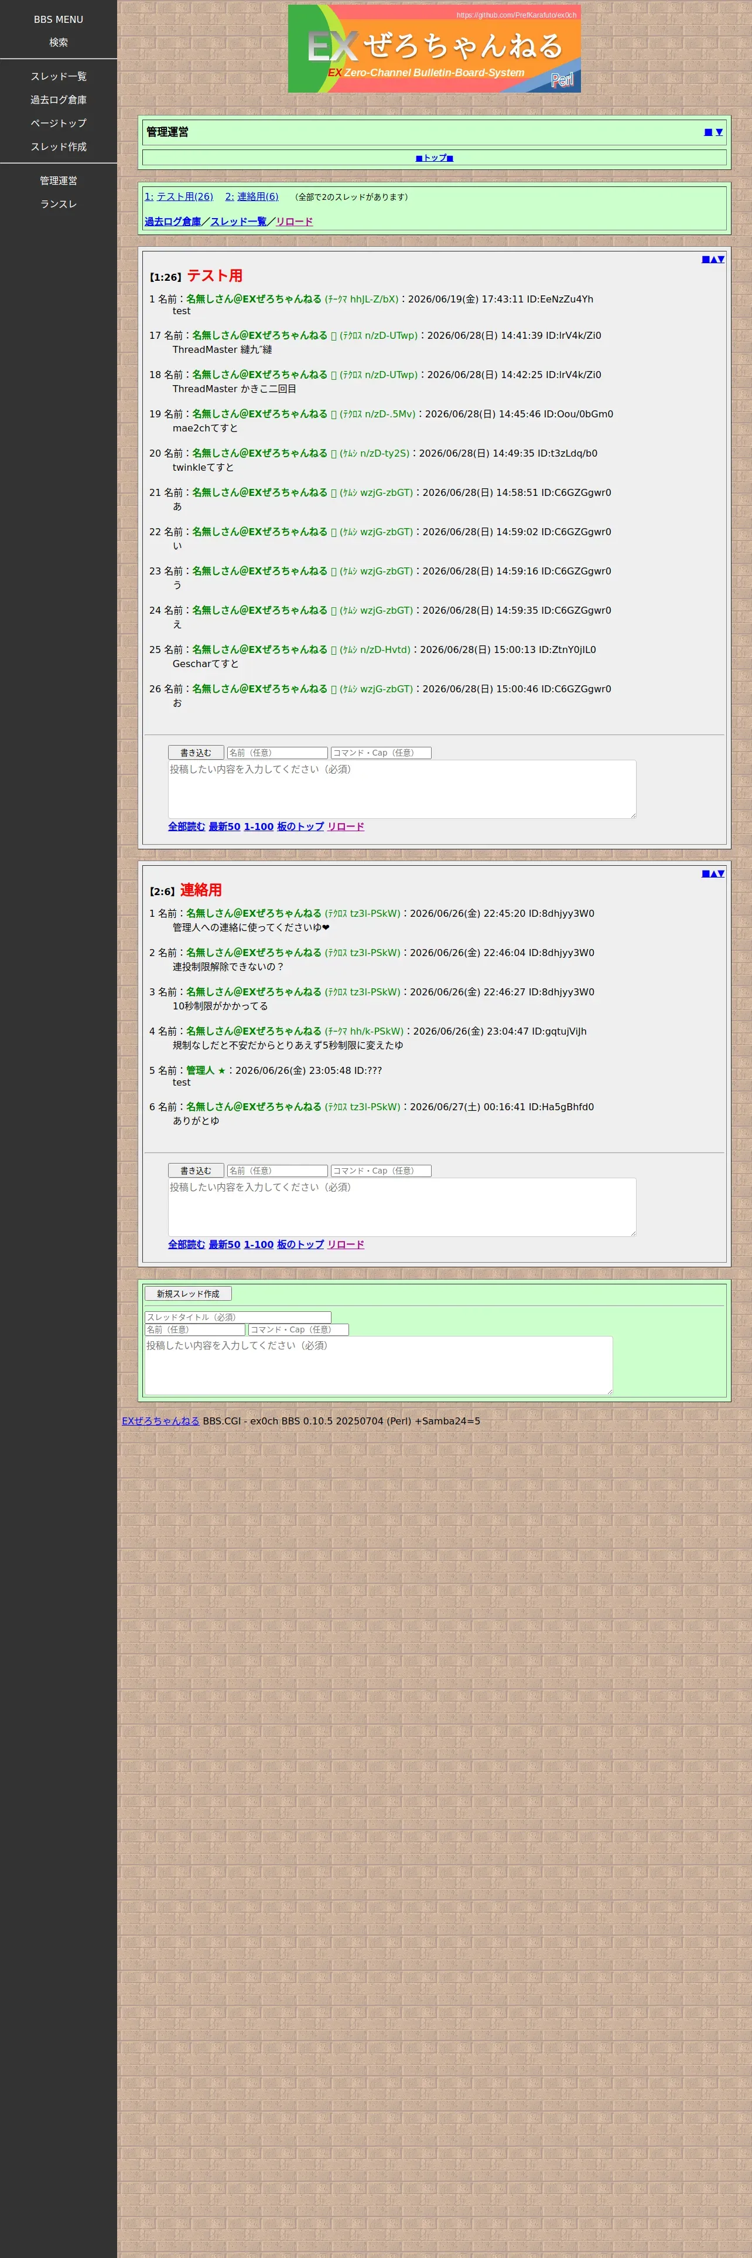Image resolution: width=752 pixels, height=2258 pixels.
Task: Click the 管理人 ★ name in post 5
Action: point(206,1070)
